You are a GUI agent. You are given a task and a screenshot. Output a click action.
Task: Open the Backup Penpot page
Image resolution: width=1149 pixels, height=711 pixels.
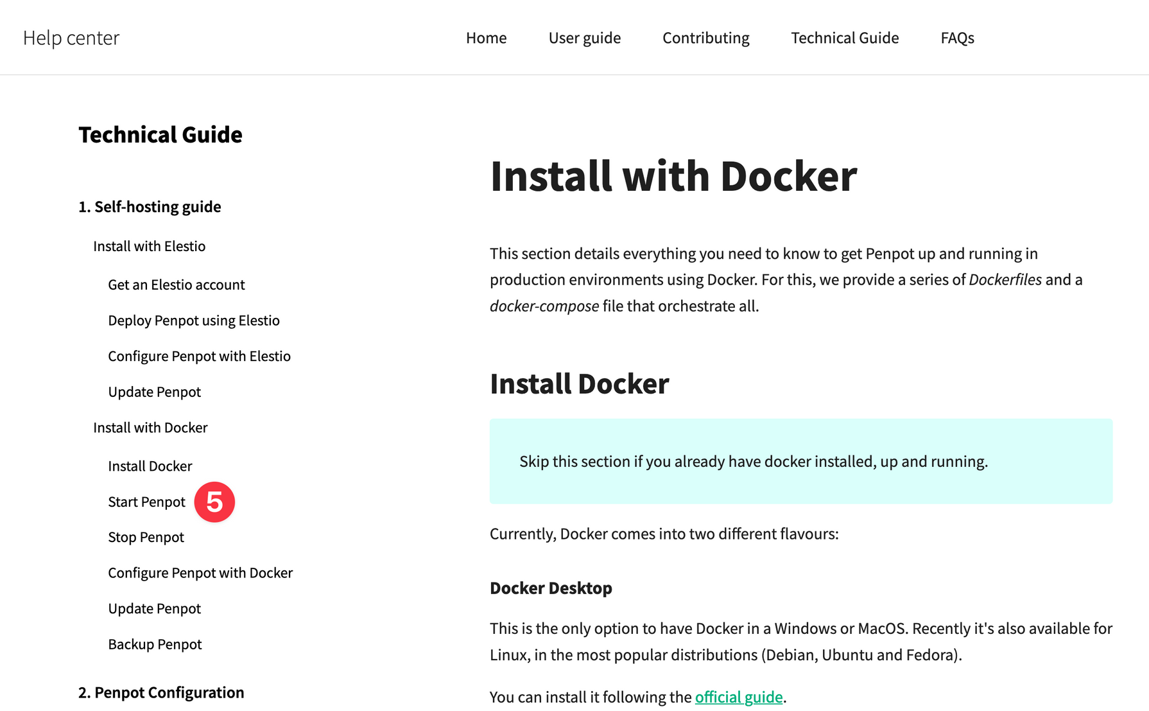(x=155, y=644)
